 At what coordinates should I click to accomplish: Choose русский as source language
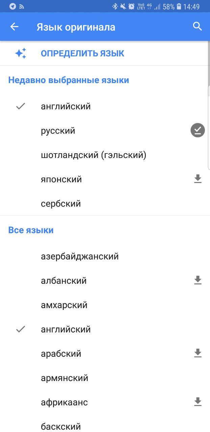[58, 131]
